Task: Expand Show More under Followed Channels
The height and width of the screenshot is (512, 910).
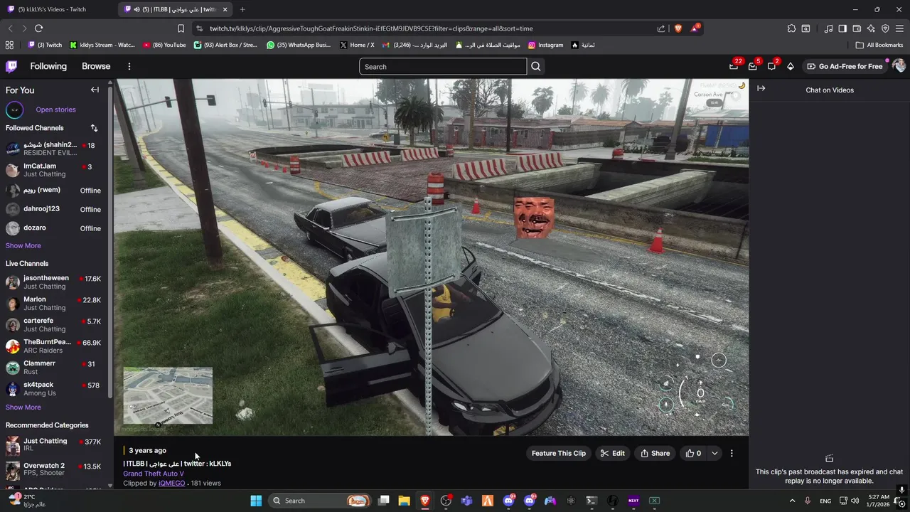Action: coord(23,245)
